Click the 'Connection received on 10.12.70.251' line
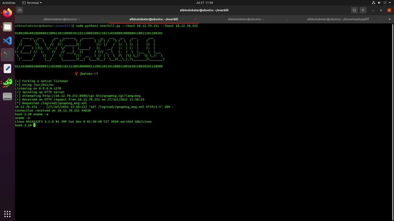The image size is (394, 221). [x=53, y=110]
